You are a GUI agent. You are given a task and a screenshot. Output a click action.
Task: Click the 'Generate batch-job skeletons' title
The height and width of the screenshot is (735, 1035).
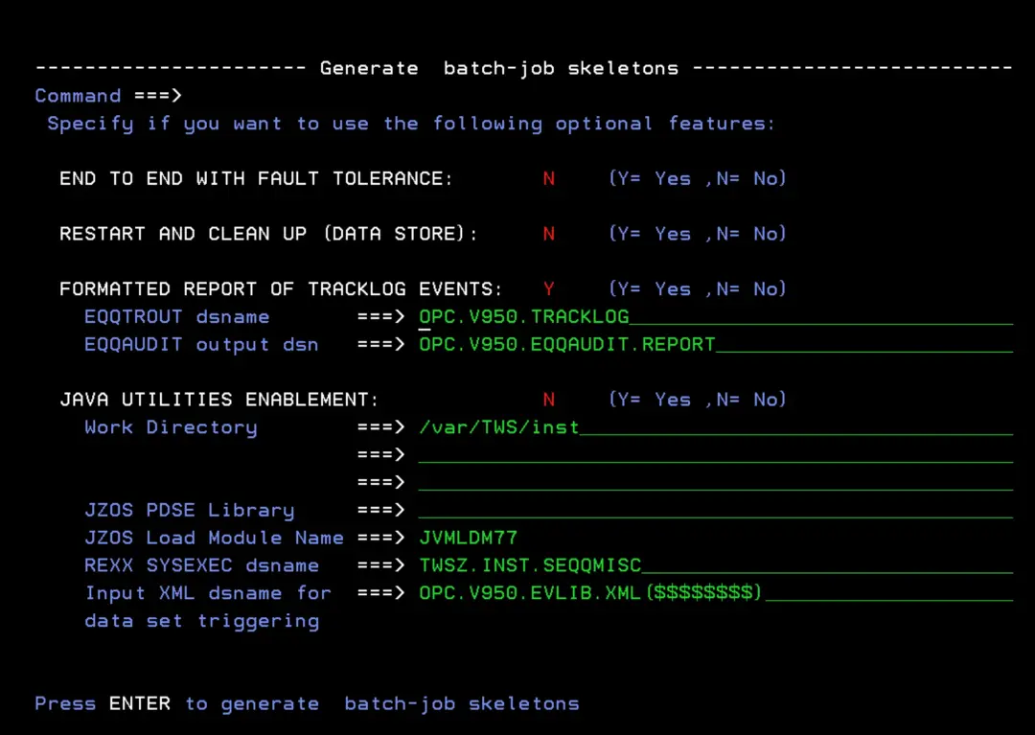tap(499, 68)
